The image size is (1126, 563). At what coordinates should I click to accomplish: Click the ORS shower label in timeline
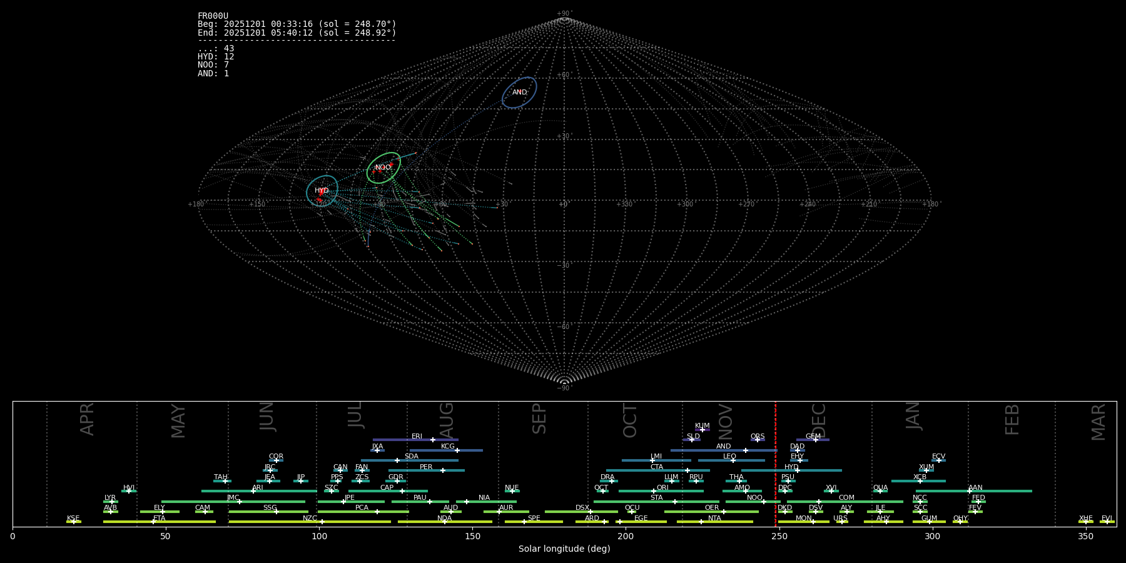click(758, 437)
